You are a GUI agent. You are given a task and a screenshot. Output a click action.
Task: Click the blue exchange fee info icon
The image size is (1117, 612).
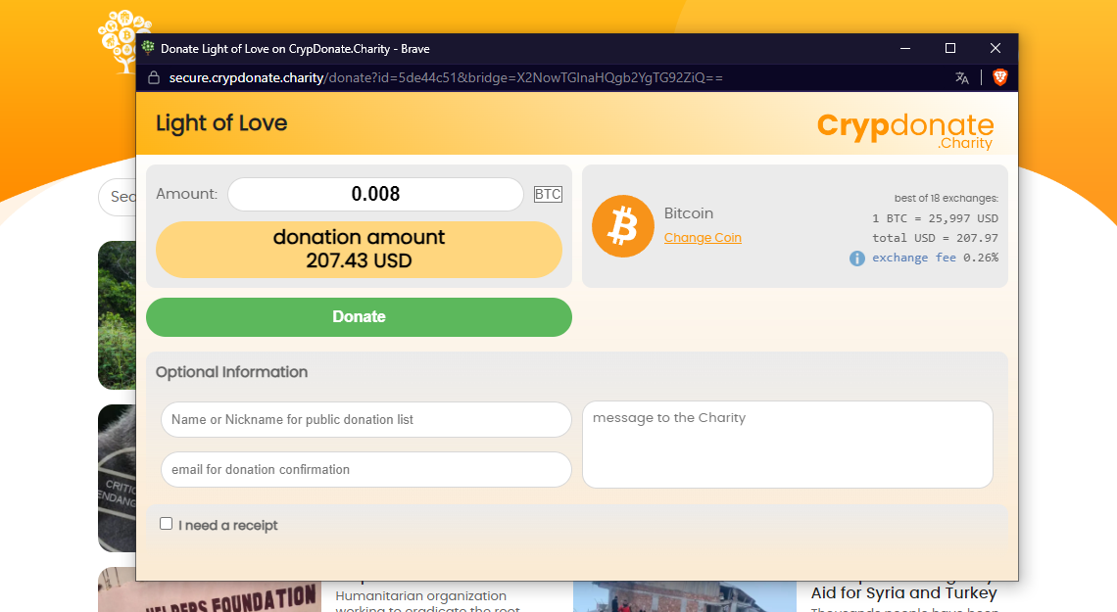857,259
